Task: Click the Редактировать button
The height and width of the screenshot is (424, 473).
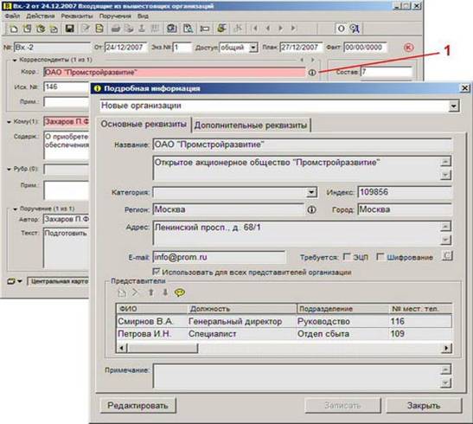Action: tap(137, 405)
